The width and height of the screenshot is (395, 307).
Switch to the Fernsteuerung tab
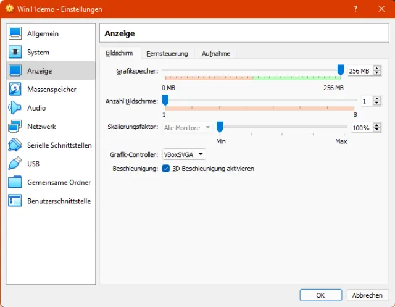point(167,54)
